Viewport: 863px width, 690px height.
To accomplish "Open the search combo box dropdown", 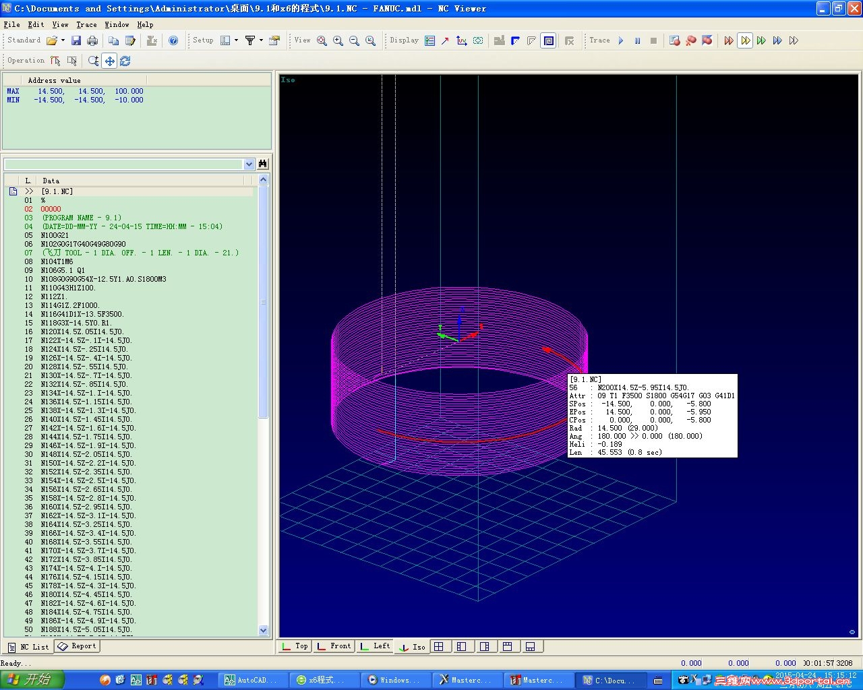I will (249, 164).
